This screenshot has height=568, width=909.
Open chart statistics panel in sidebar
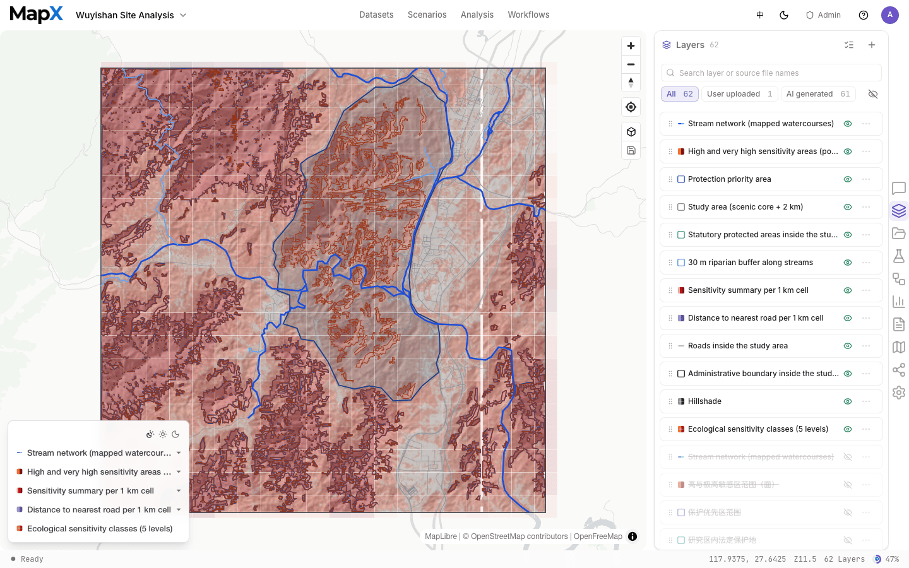899,302
